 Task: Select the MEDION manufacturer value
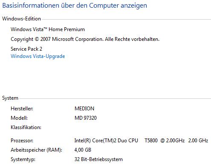point(84,109)
